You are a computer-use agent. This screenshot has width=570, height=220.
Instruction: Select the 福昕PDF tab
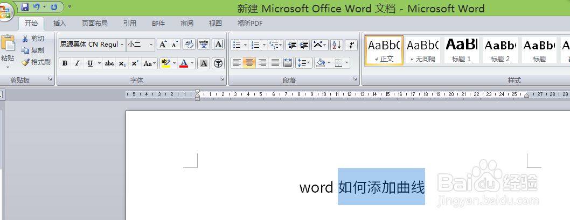[250, 24]
